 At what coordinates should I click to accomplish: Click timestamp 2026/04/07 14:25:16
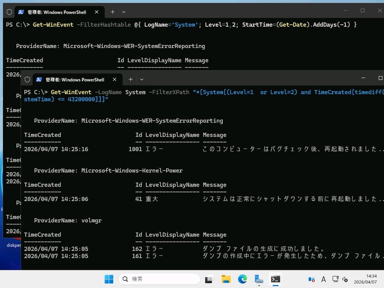tap(56, 149)
